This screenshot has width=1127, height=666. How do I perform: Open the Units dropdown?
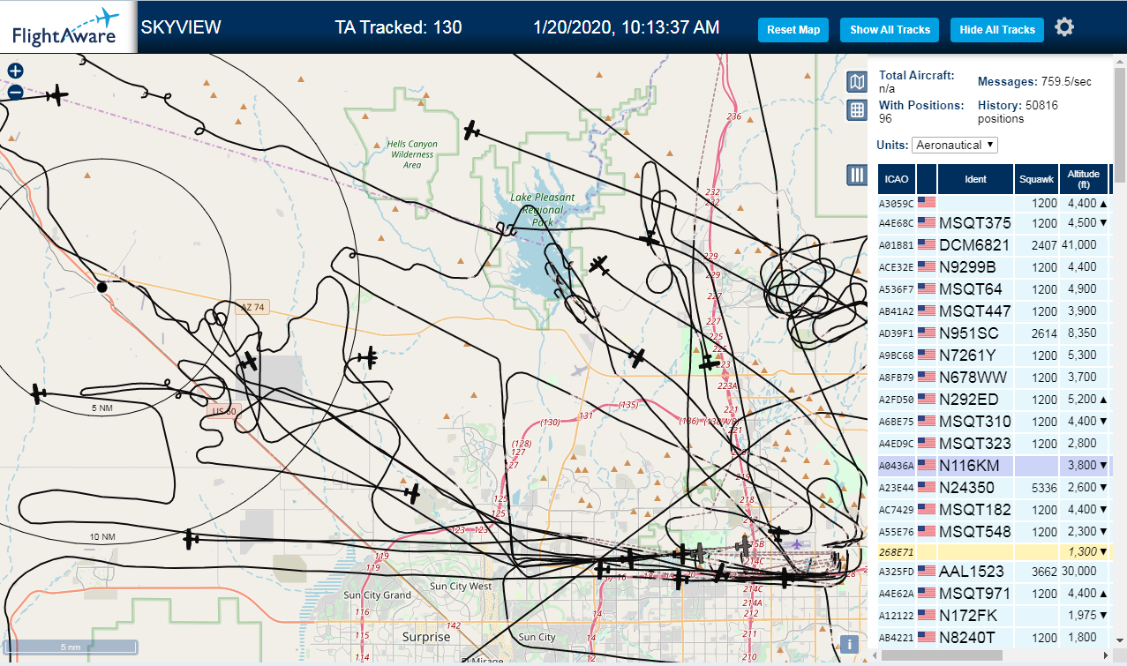[955, 145]
